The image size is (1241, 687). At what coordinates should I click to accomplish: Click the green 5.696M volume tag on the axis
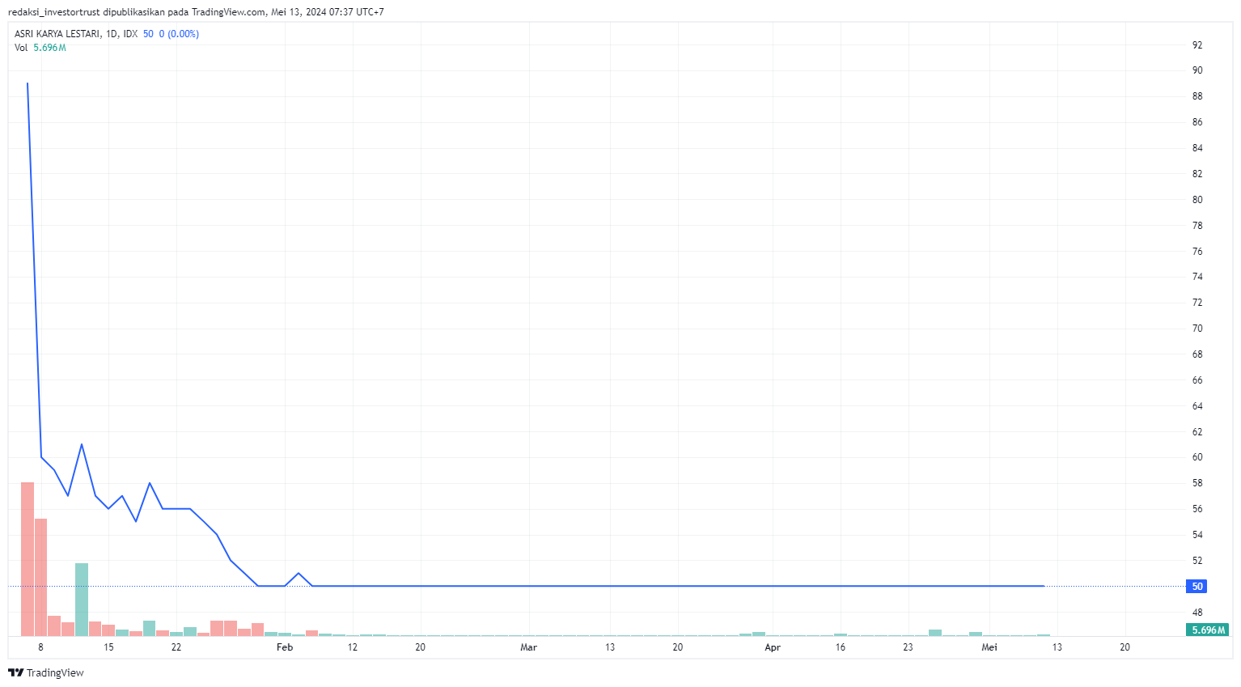coord(1208,630)
